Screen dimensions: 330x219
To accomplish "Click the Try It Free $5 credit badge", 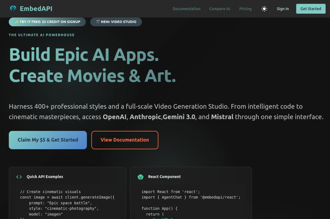I will point(47,22).
